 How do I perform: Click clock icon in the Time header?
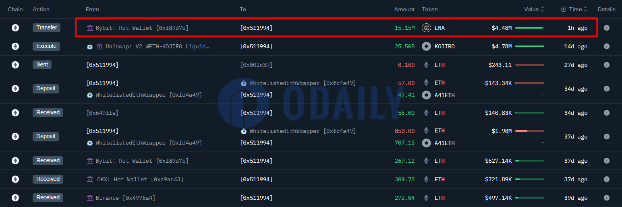(x=564, y=9)
